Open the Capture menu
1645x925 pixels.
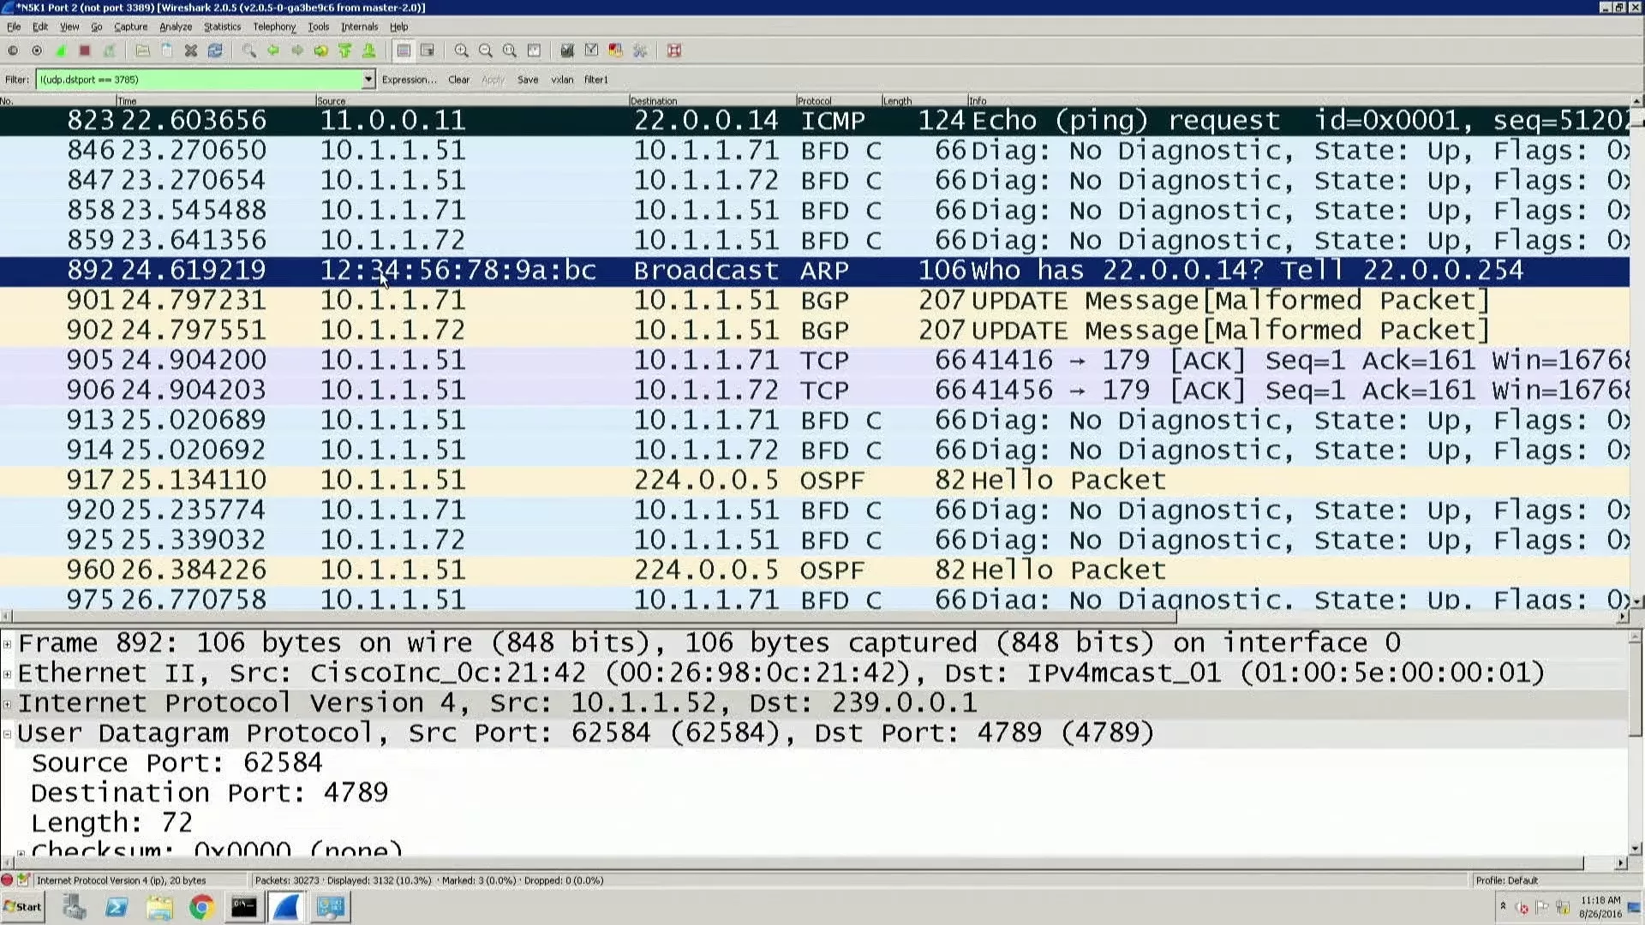click(x=130, y=27)
